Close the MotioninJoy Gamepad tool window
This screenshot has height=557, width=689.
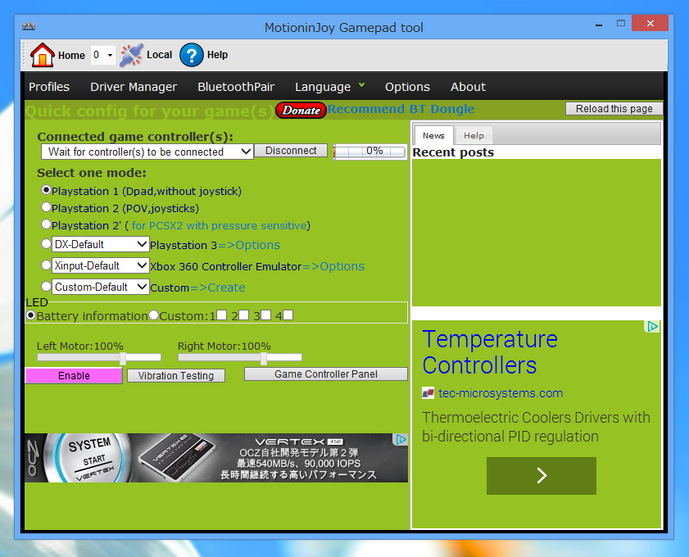click(650, 23)
